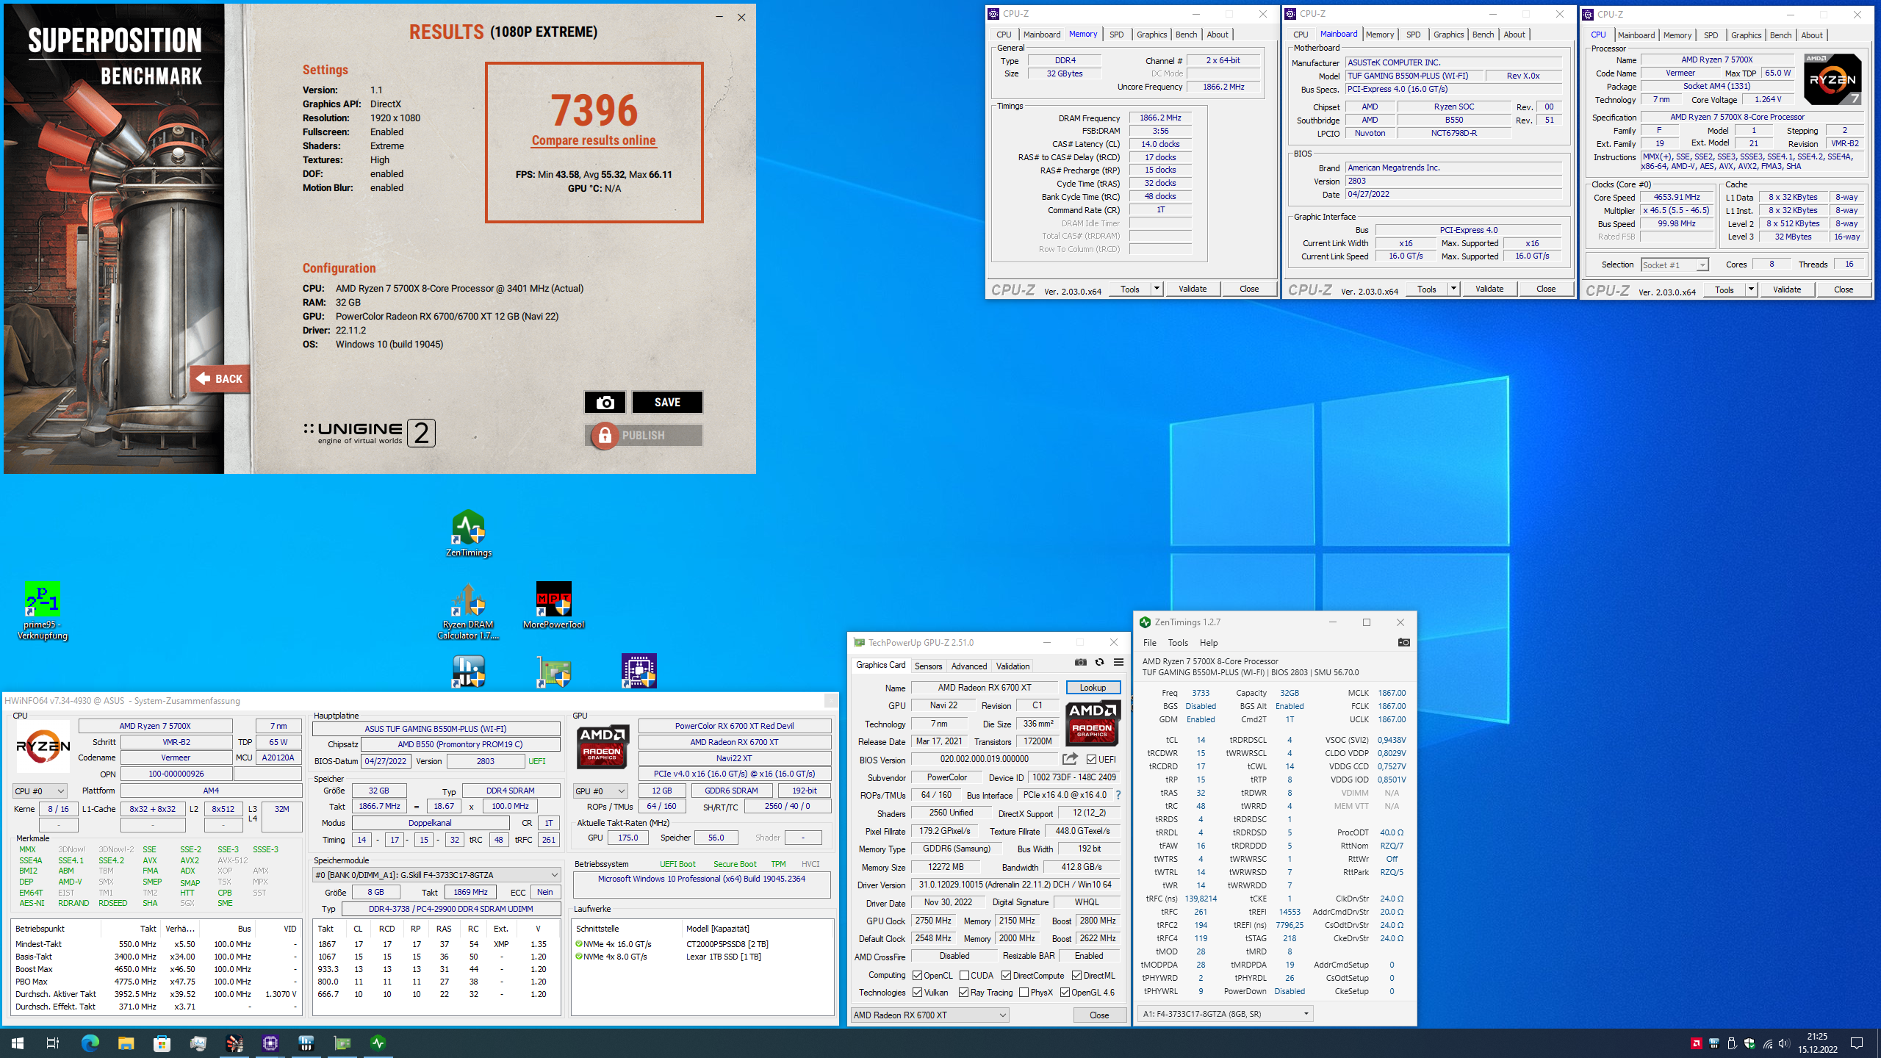
Task: Expand Tools dropdown arrow in Memory CPU-Z window
Action: coord(1157,289)
